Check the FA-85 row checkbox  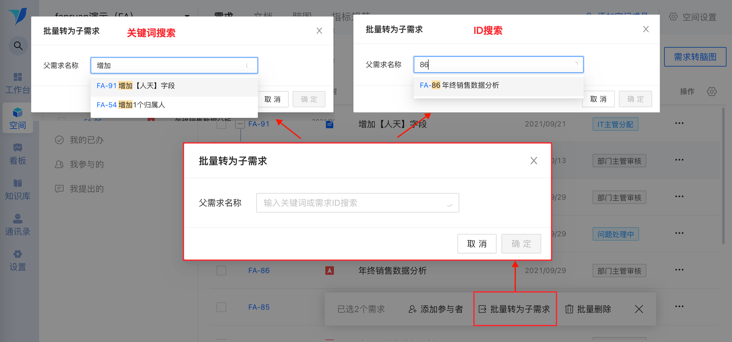click(221, 307)
